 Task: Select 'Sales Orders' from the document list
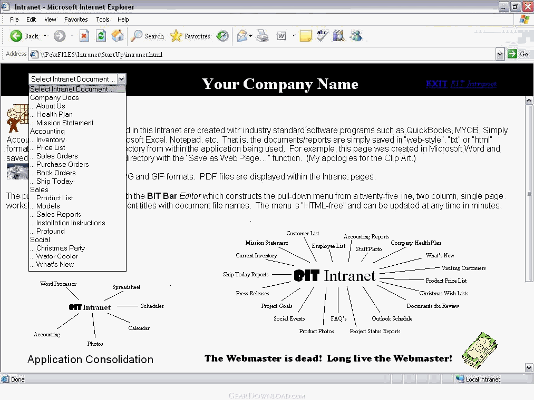pos(77,156)
